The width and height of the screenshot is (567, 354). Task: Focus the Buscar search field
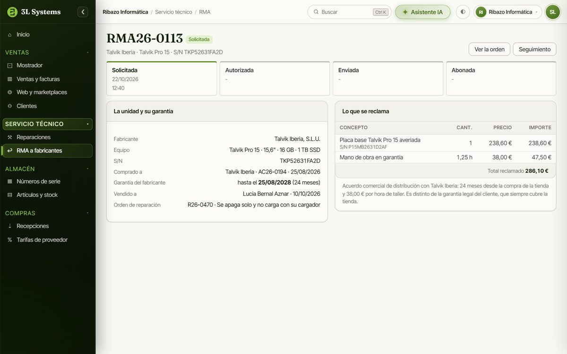point(349,12)
